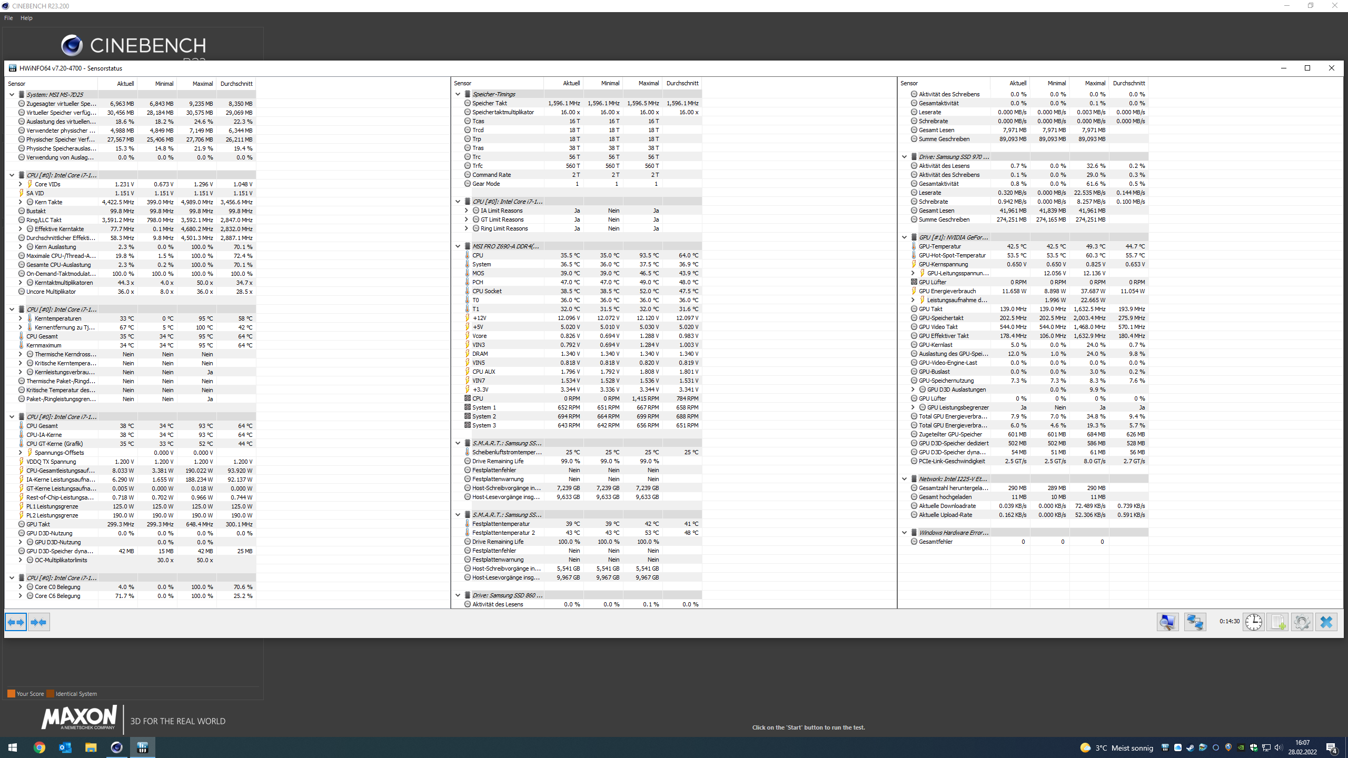
Task: Expand the IA Limit Reasons row
Action: click(x=466, y=211)
